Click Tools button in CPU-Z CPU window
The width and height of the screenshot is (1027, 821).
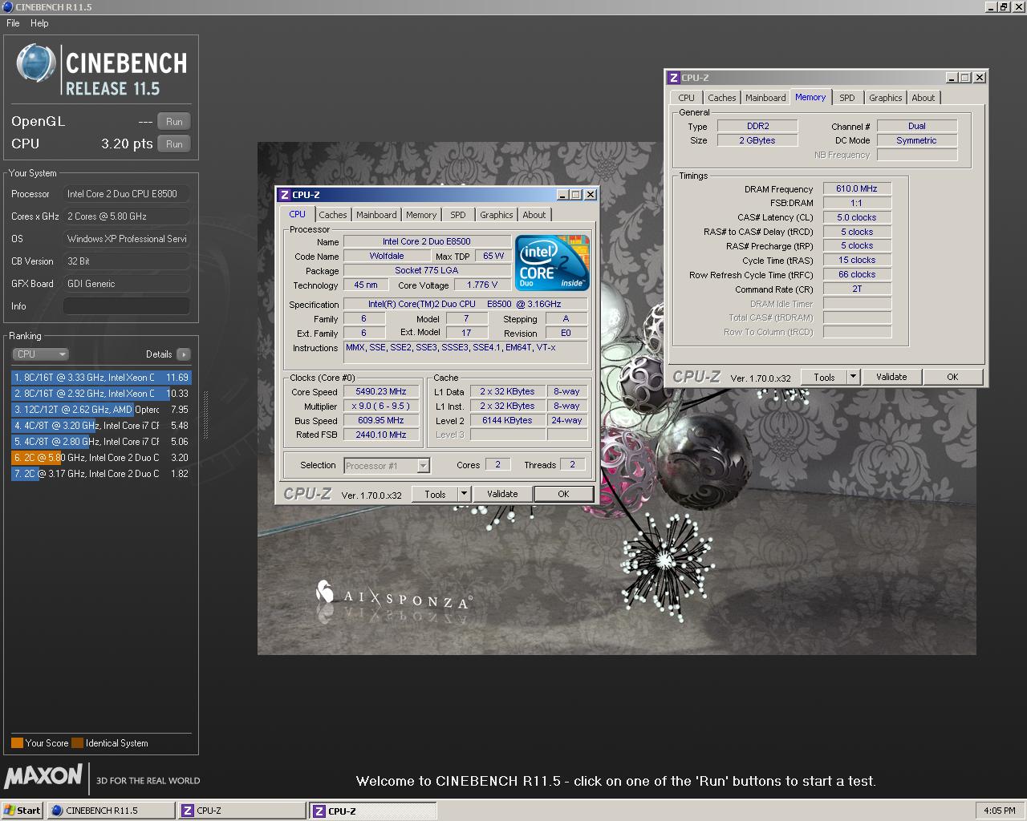tap(435, 495)
